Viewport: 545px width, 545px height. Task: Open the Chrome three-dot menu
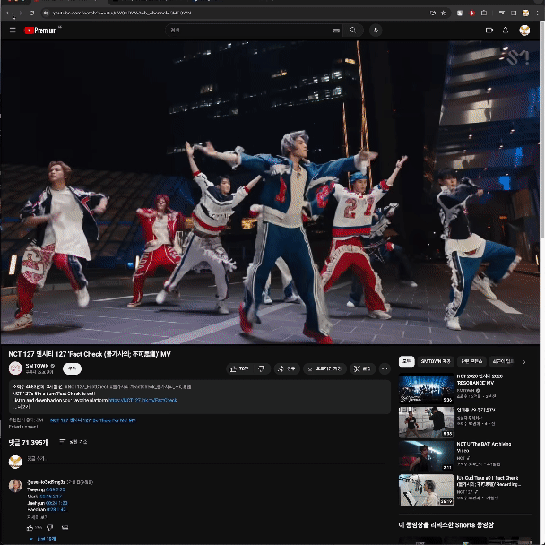537,13
